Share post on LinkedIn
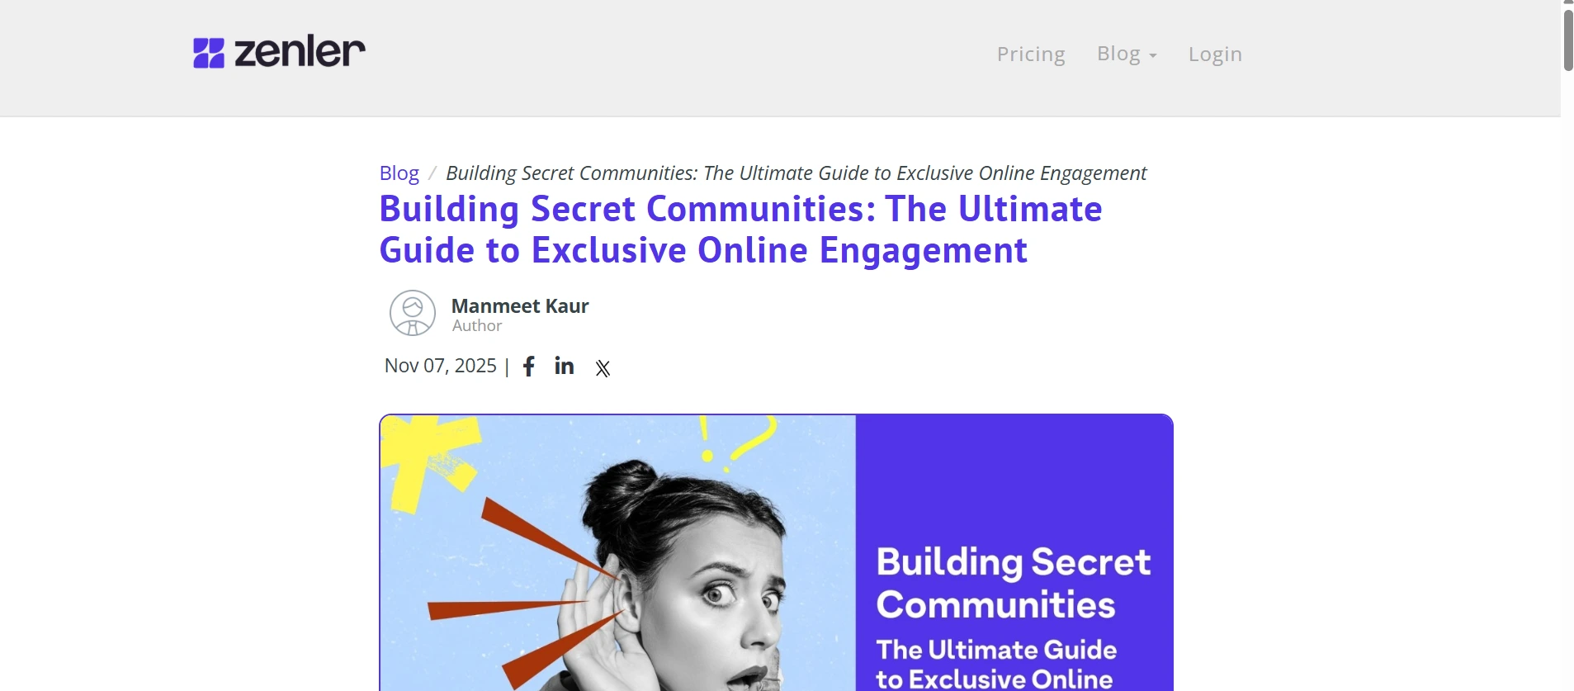This screenshot has height=691, width=1574. 565,366
